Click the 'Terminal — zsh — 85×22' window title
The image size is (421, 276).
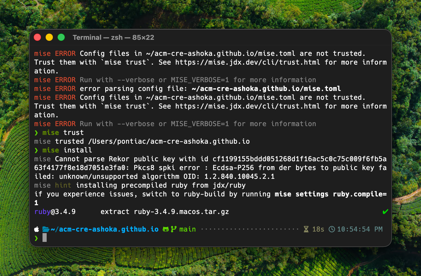click(113, 37)
